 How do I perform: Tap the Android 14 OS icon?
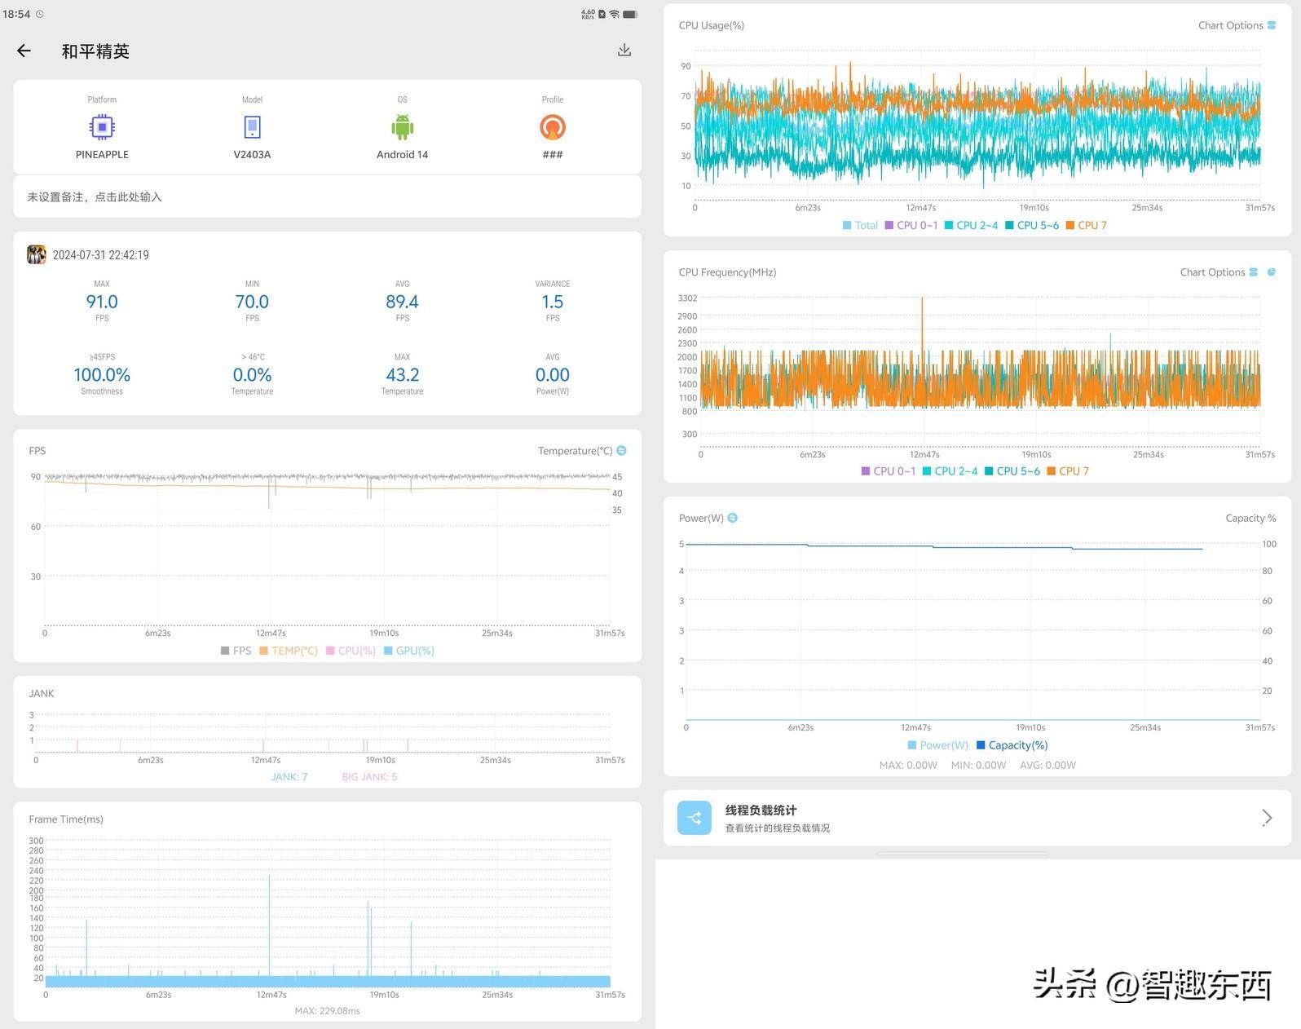pos(402,127)
